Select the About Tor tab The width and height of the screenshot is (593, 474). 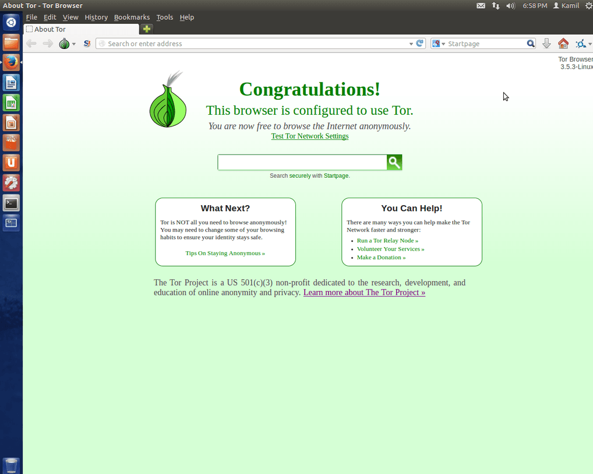[x=80, y=29]
